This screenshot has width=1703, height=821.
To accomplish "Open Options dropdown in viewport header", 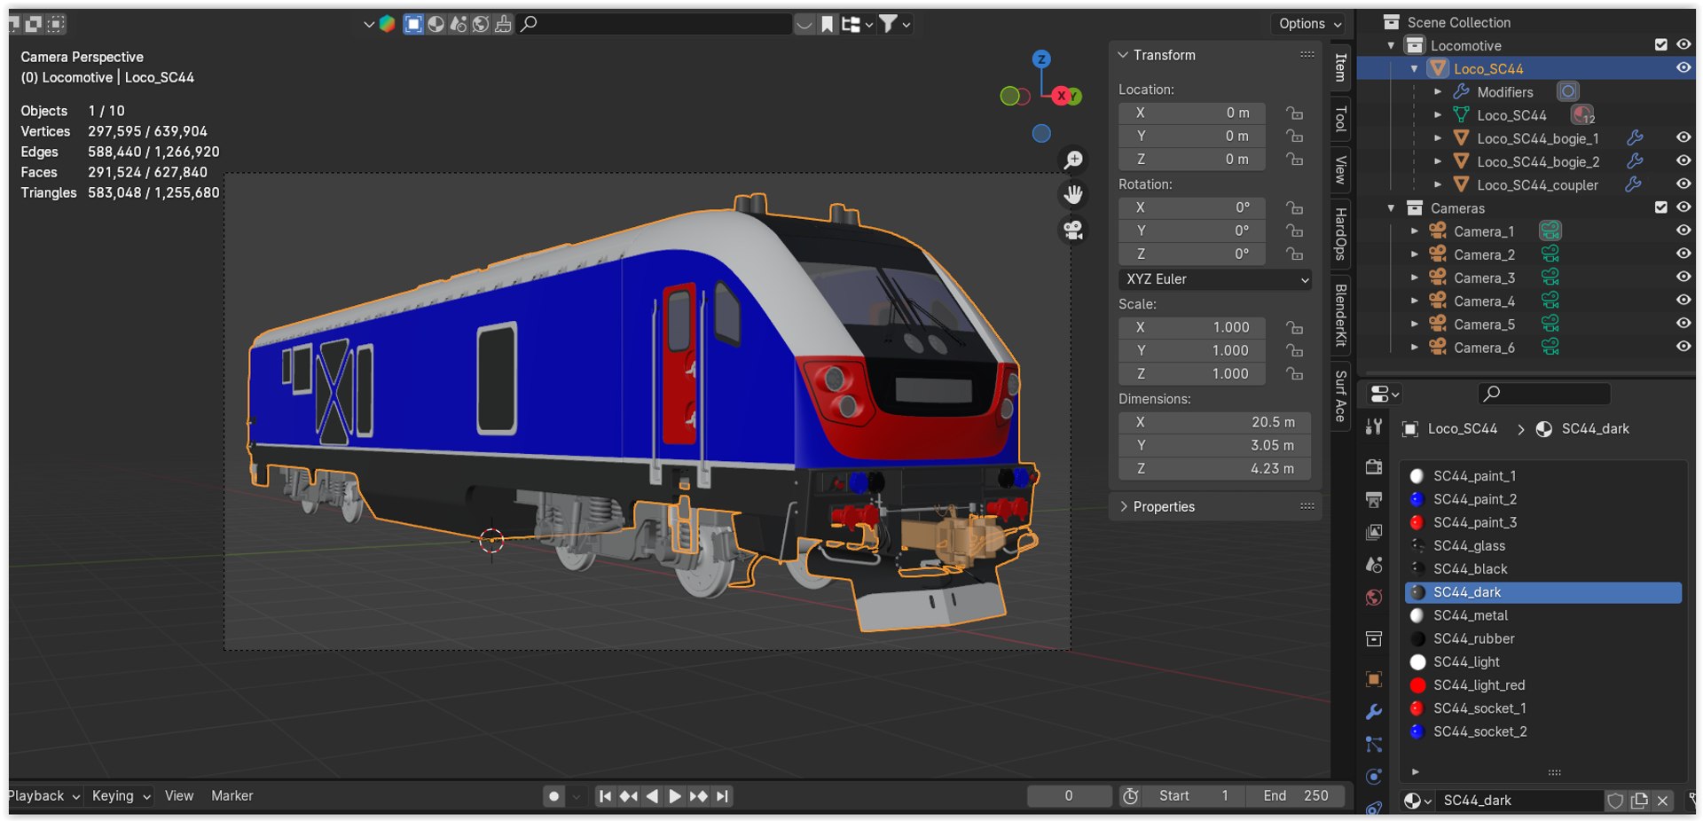I will coord(1310,24).
